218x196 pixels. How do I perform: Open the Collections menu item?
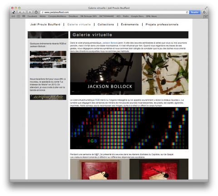pos(106,24)
